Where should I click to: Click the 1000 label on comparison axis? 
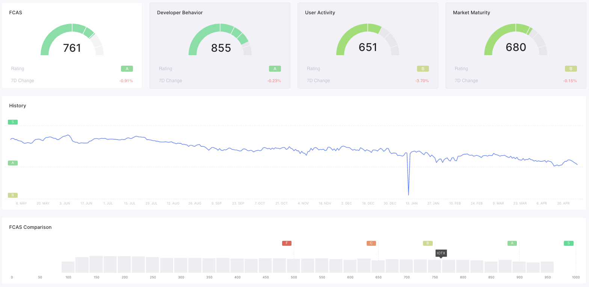[x=576, y=277]
